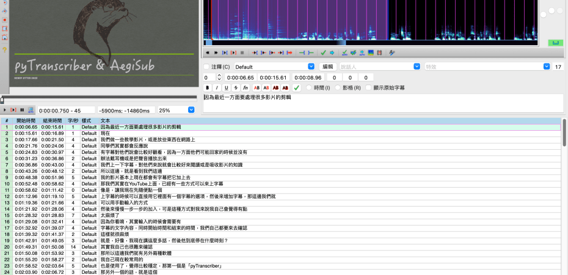Play the video
This screenshot has height=275, width=568.
5,110
